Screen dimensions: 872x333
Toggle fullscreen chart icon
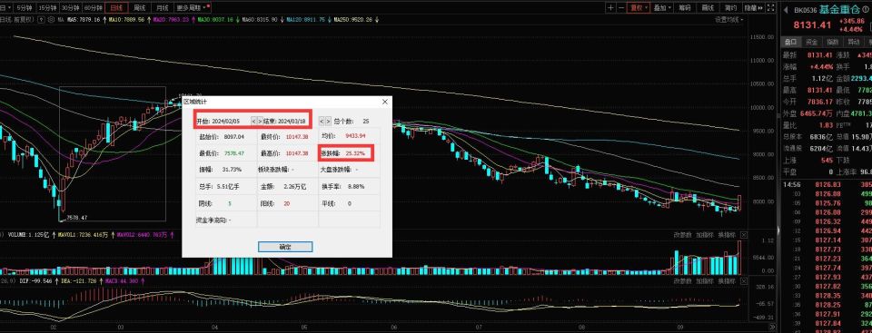(x=771, y=8)
